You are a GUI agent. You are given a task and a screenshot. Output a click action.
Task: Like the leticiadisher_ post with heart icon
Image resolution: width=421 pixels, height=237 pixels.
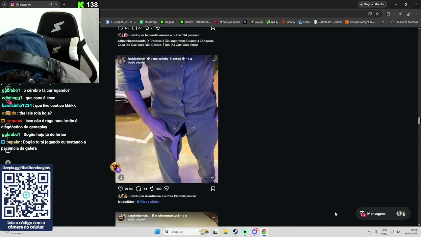pos(120,189)
